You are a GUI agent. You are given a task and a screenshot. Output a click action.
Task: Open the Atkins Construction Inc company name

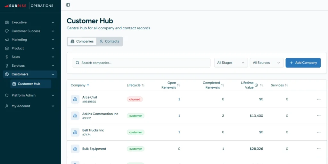pos(100,114)
